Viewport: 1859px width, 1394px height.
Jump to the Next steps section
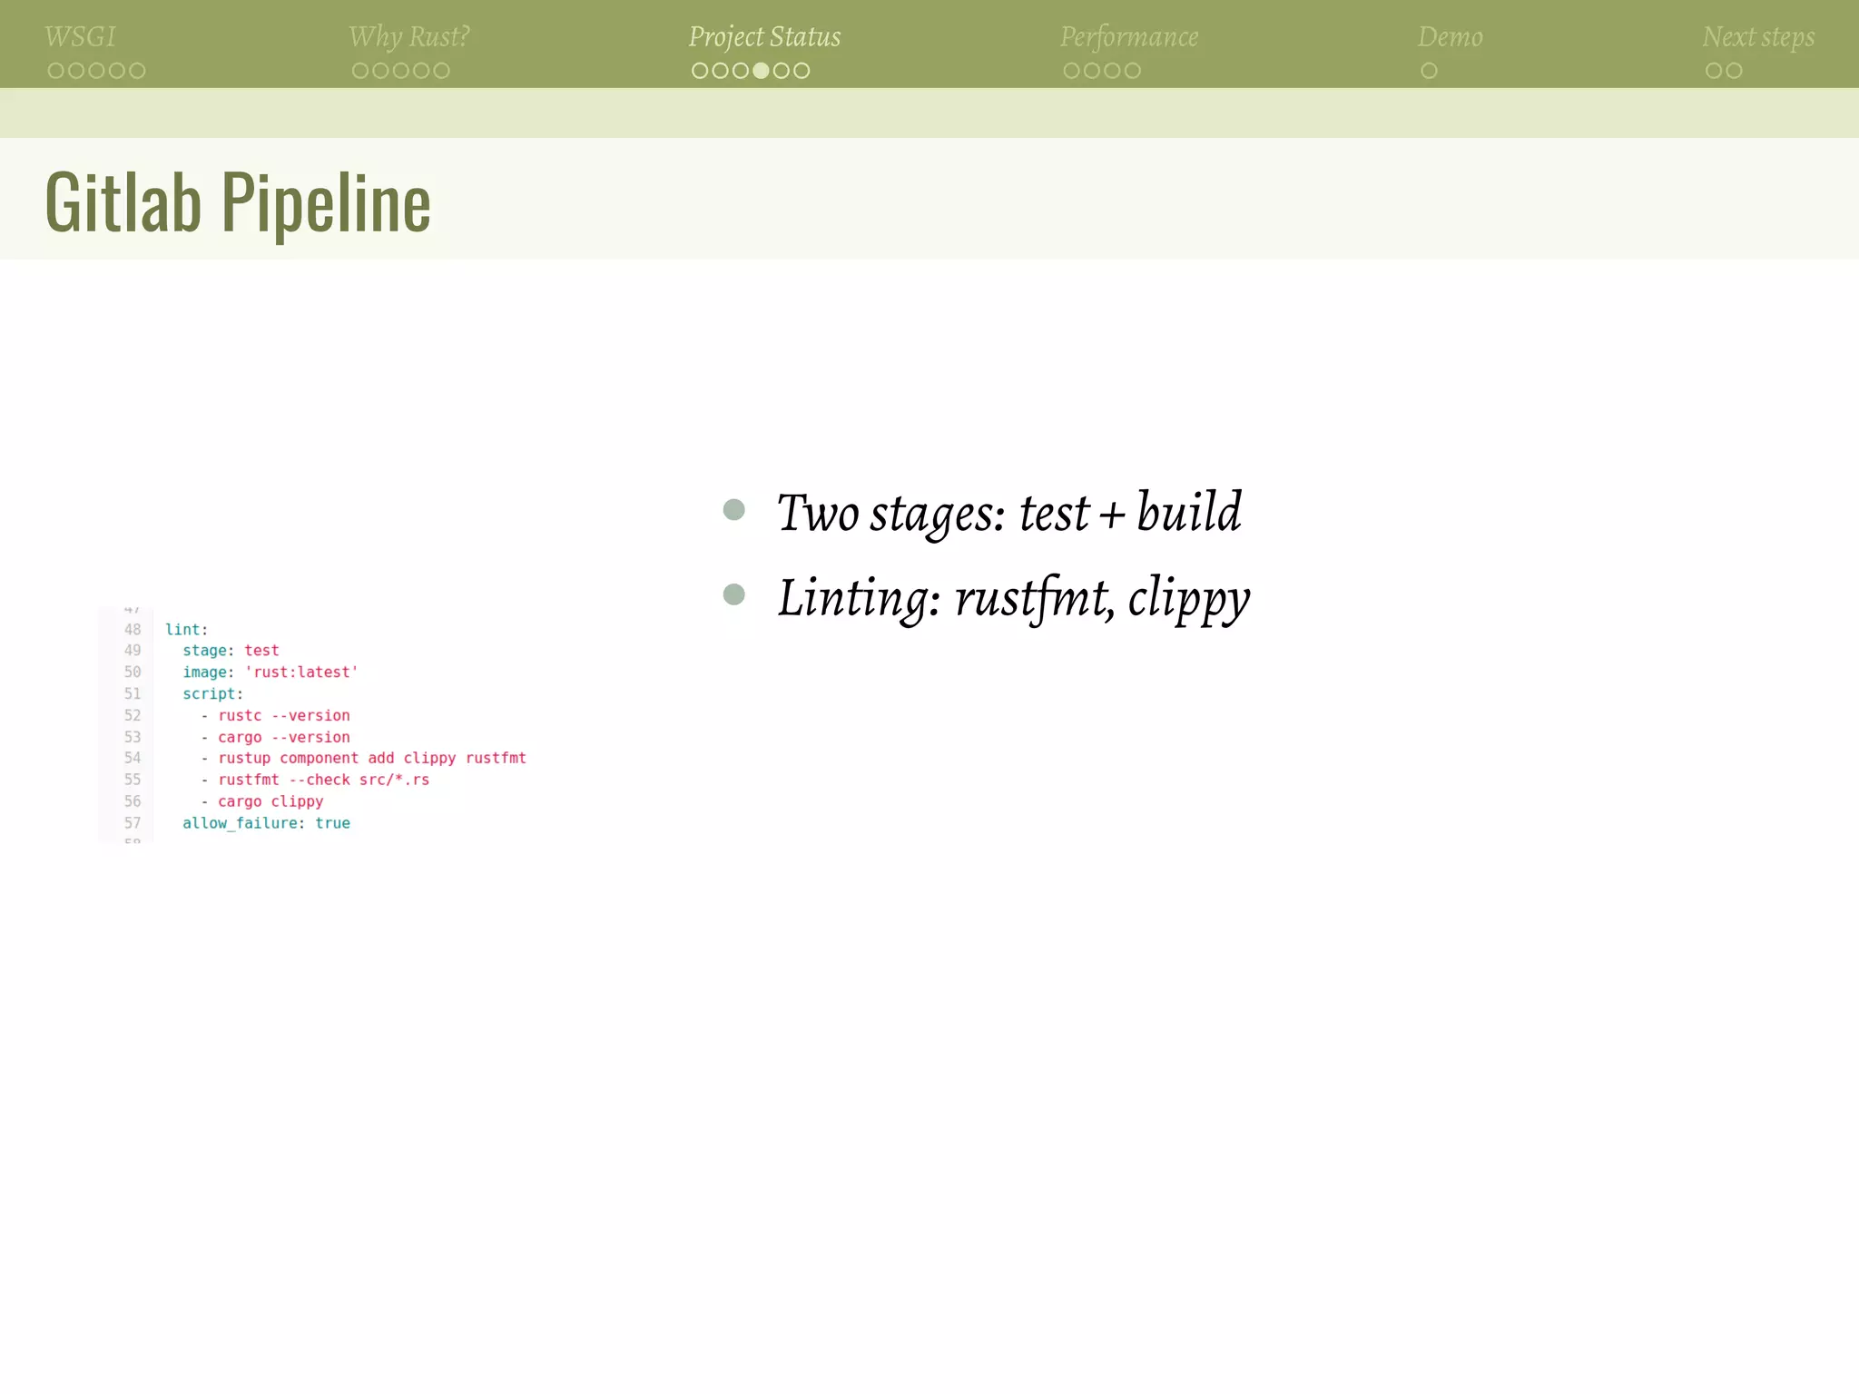[x=1757, y=36]
